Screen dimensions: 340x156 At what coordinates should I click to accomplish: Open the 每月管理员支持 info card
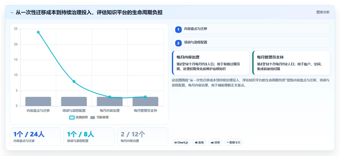(291, 63)
